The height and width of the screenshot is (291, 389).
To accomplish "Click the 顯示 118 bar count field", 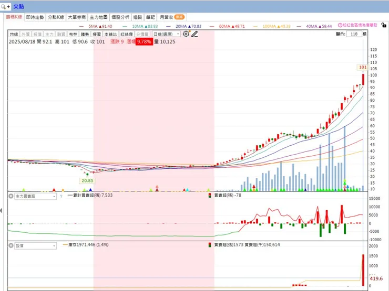I will point(354,34).
